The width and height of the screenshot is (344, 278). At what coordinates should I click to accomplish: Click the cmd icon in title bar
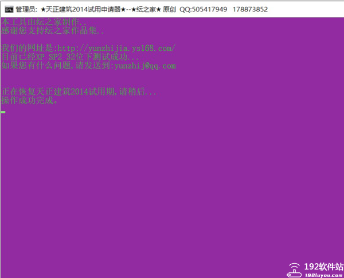coord(9,10)
